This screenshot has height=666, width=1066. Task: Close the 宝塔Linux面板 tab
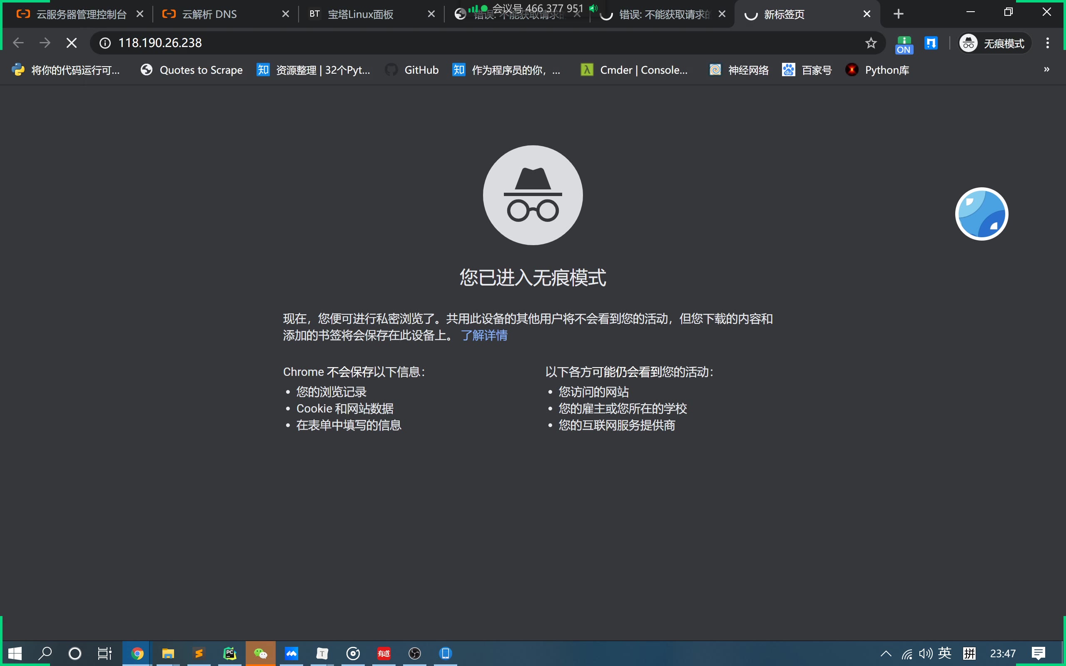(x=431, y=14)
